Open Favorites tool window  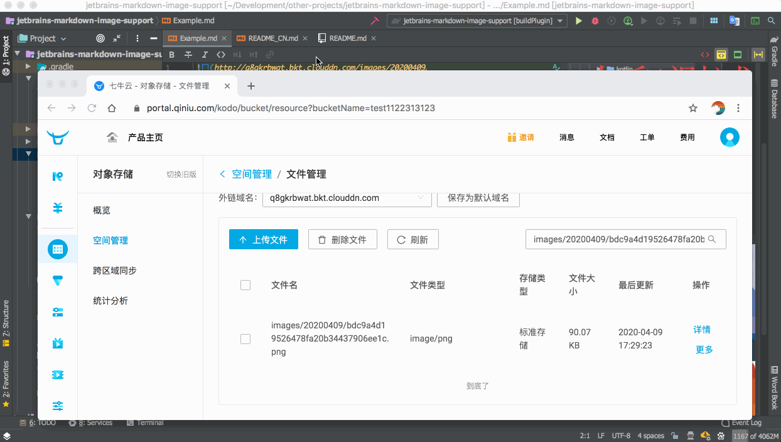point(6,383)
